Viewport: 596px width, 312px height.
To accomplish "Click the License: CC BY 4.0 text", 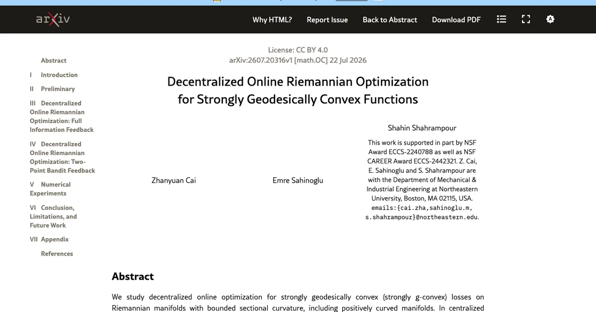I will tap(298, 50).
